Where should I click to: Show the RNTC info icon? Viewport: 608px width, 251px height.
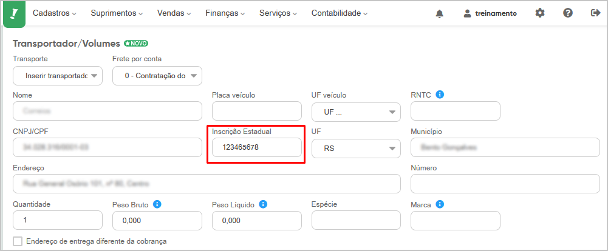(x=440, y=95)
